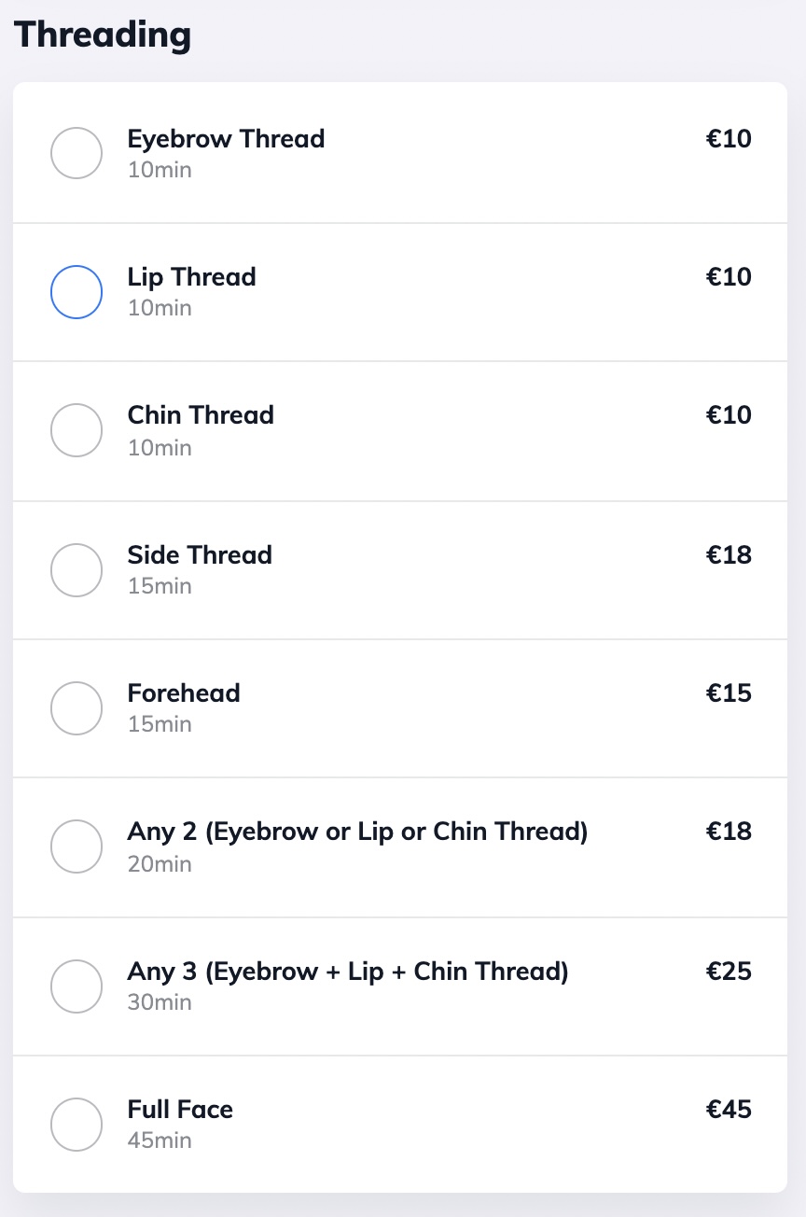
Task: Select the Eyebrow Thread radio button
Action: click(x=76, y=153)
